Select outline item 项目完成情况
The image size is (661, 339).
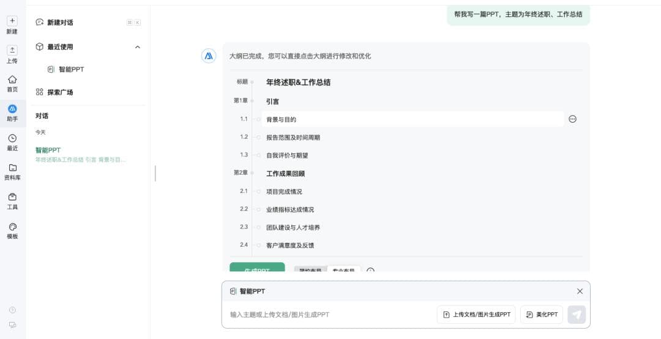[x=284, y=192]
